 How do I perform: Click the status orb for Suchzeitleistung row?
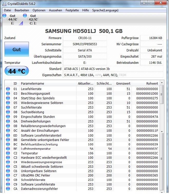coord(8,112)
